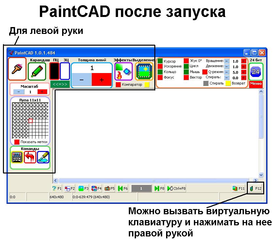Close the PaintCAD 1.0.1.484 window
The image size is (273, 240).
click(262, 52)
